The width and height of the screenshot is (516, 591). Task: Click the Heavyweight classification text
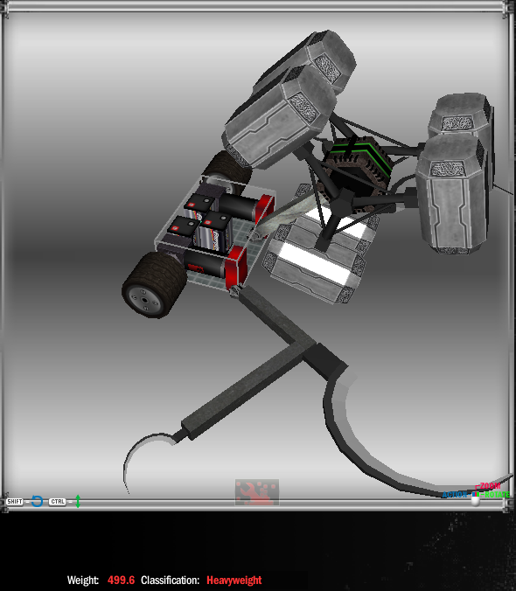click(234, 580)
